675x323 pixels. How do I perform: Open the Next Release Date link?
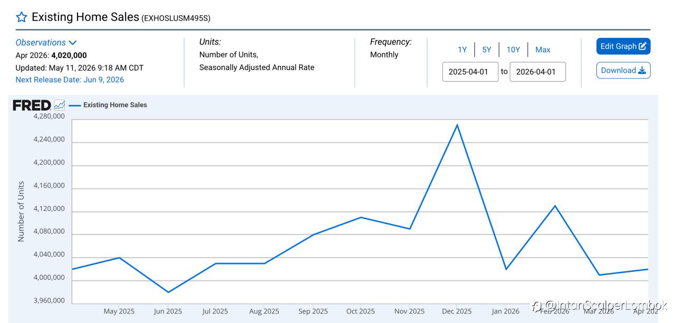[x=70, y=80]
